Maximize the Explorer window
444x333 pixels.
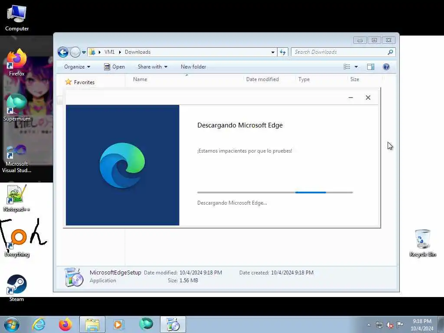coord(374,40)
